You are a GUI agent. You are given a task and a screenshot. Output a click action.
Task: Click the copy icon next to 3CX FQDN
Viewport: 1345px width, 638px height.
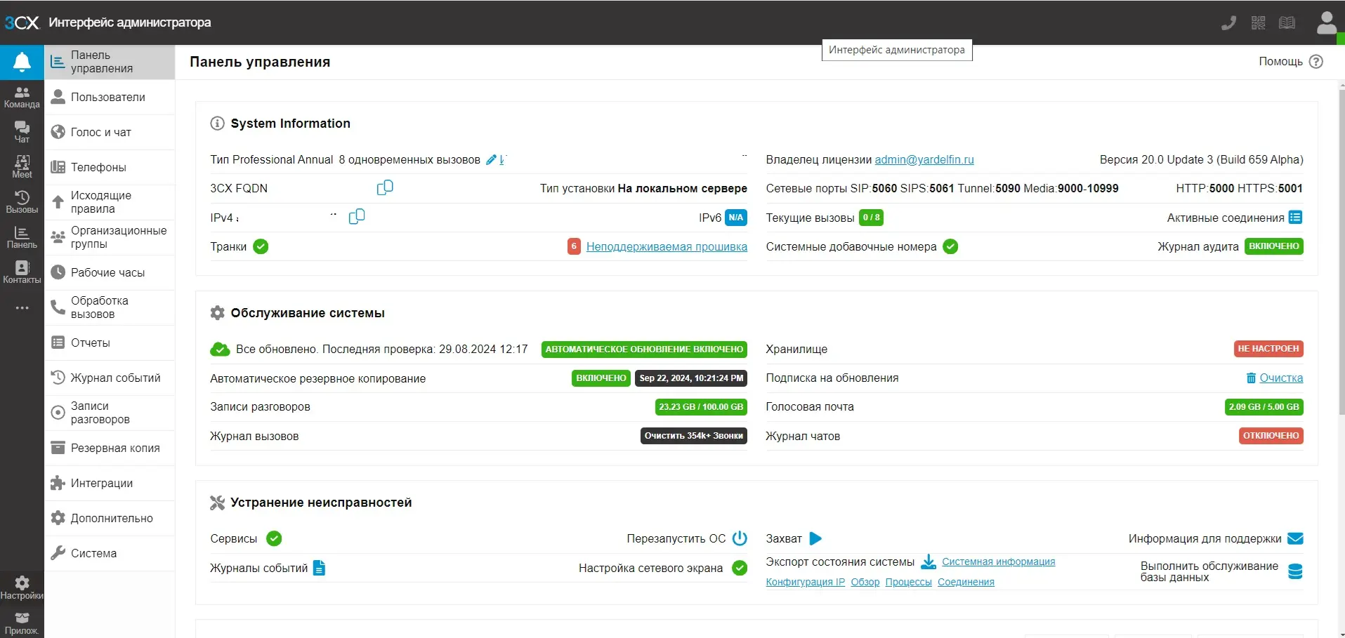click(385, 187)
